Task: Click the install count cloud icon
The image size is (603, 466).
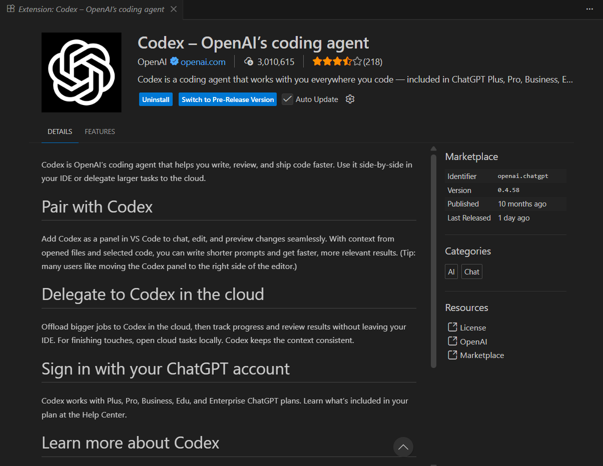Action: click(249, 61)
